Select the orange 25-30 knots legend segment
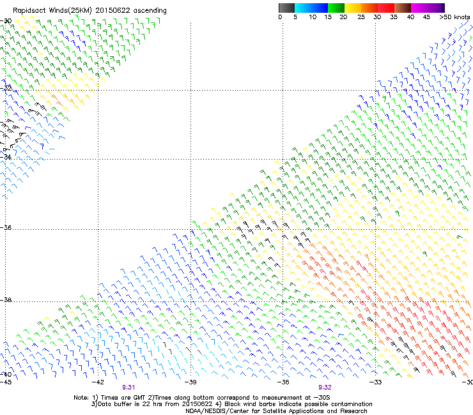 pyautogui.click(x=369, y=8)
